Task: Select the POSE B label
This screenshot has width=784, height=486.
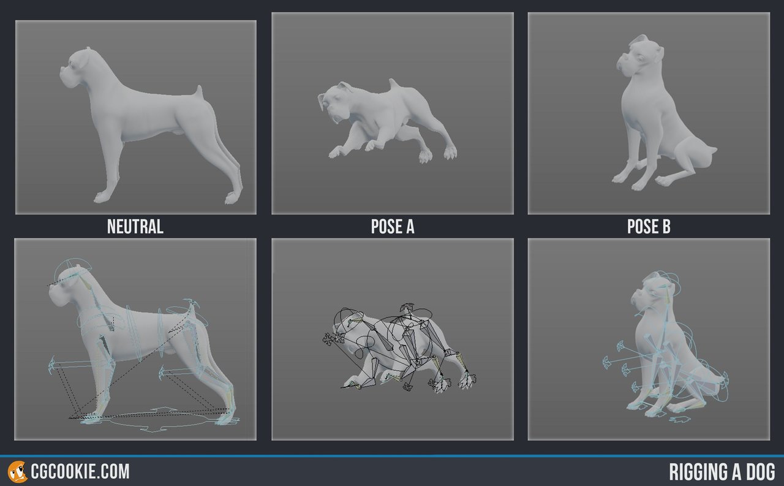Action: click(649, 227)
